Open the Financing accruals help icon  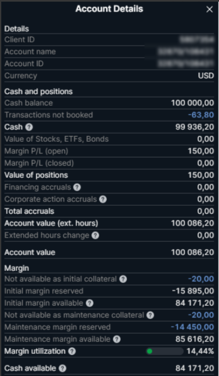[77, 187]
